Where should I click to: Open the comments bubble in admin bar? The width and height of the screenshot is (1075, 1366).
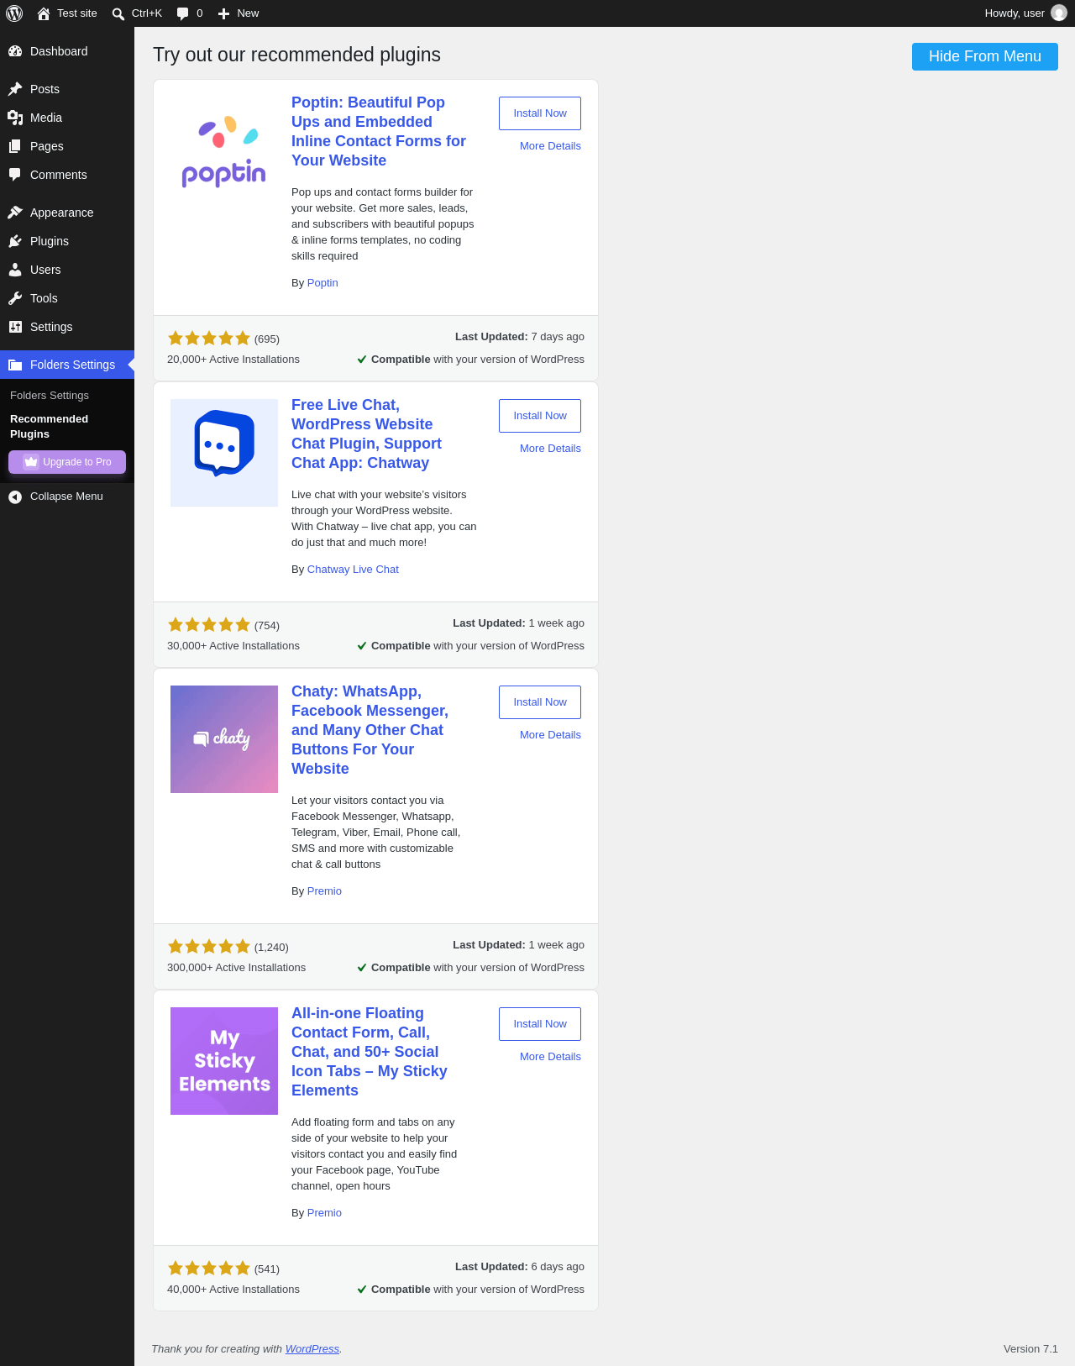click(182, 13)
